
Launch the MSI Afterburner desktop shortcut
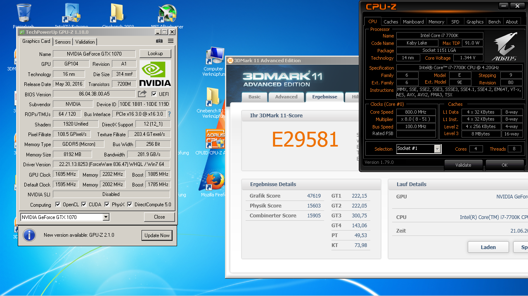(167, 13)
